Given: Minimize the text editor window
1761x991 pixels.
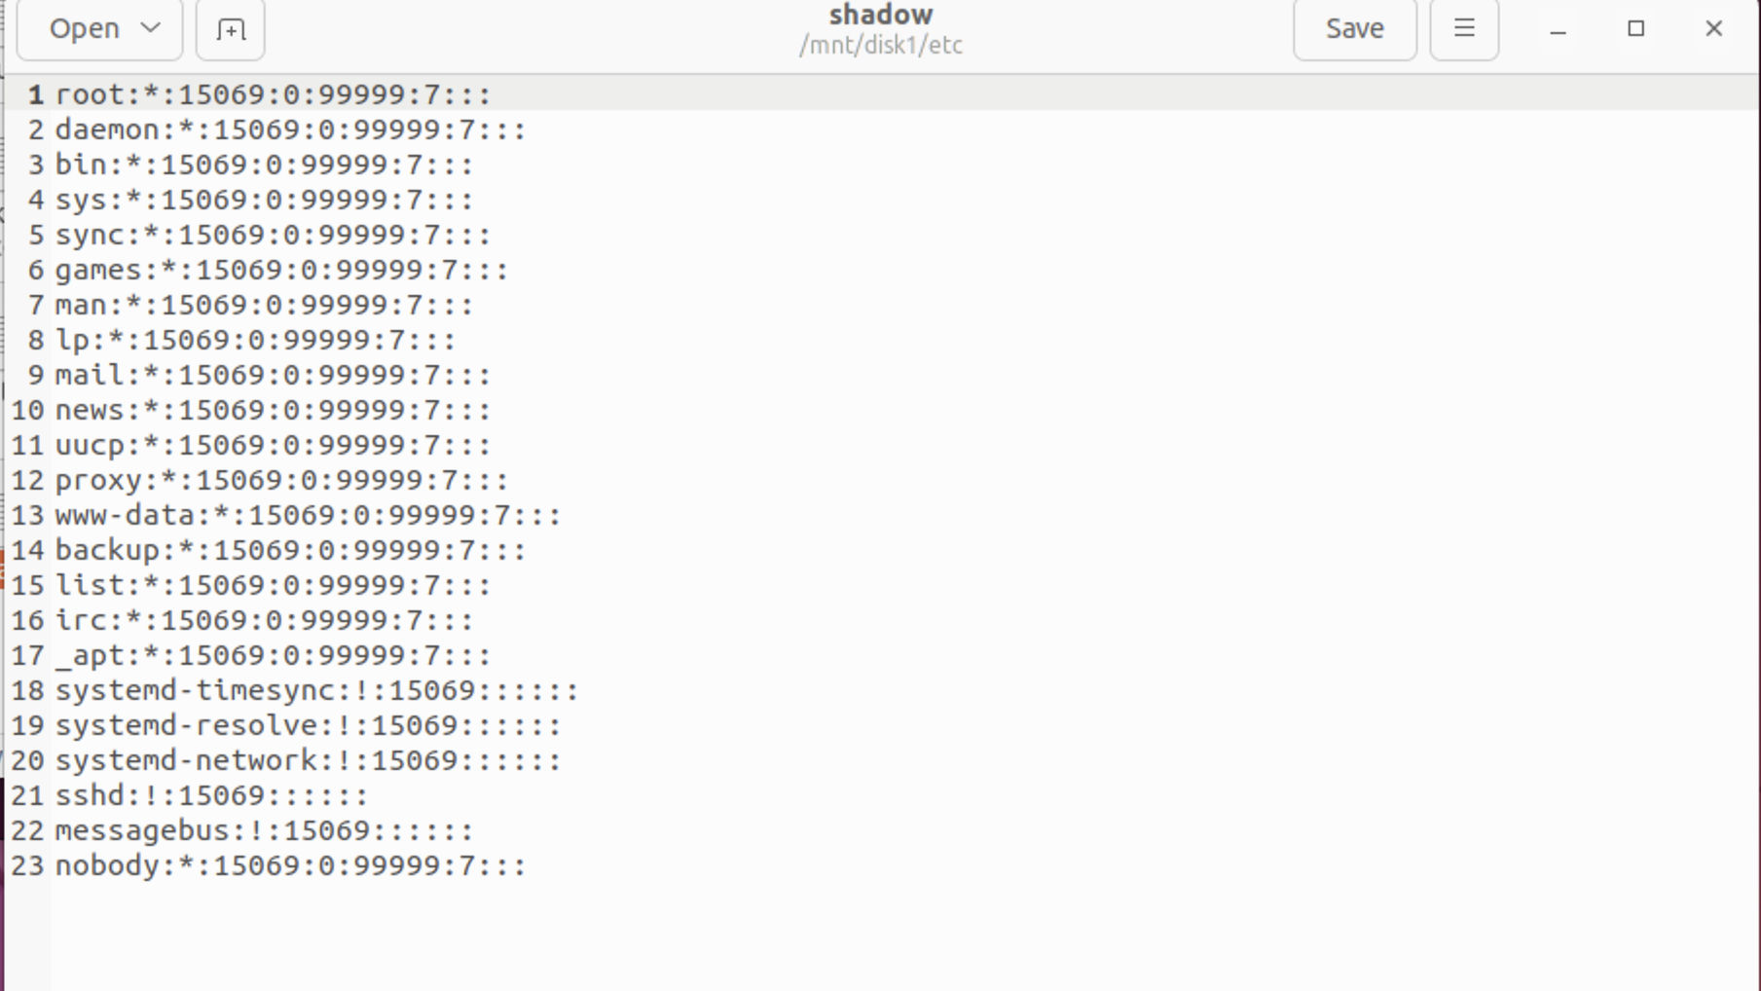Looking at the screenshot, I should pyautogui.click(x=1558, y=29).
